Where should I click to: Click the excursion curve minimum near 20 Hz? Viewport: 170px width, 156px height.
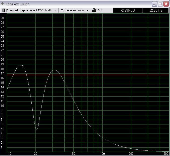36,130
